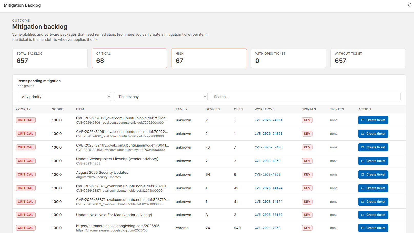
Task: Open CVE-2025-32463 worst CVE link
Action: click(x=268, y=147)
